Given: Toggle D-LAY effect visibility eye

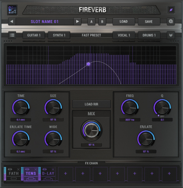Looking at the screenshot, I should (44, 169).
